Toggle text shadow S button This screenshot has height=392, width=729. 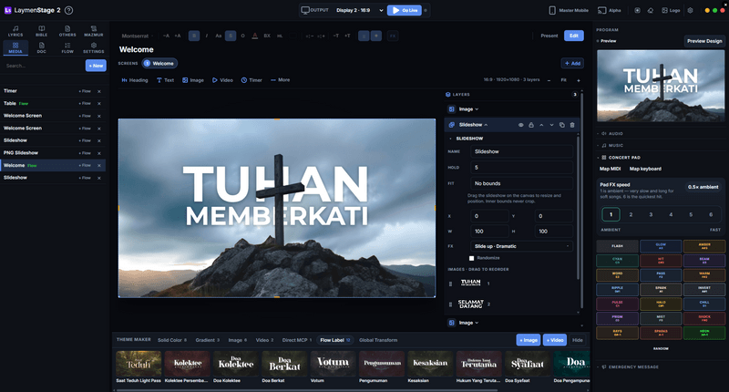[x=231, y=36]
